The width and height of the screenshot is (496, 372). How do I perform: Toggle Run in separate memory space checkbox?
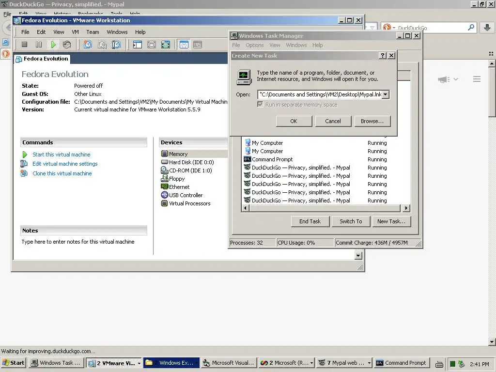tap(260, 105)
